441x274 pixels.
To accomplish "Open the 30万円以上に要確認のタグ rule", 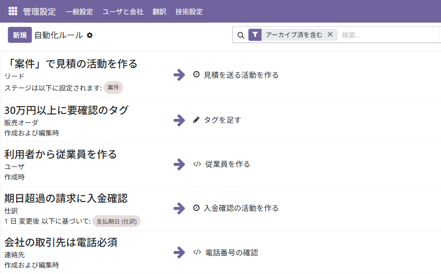I will 66,110.
